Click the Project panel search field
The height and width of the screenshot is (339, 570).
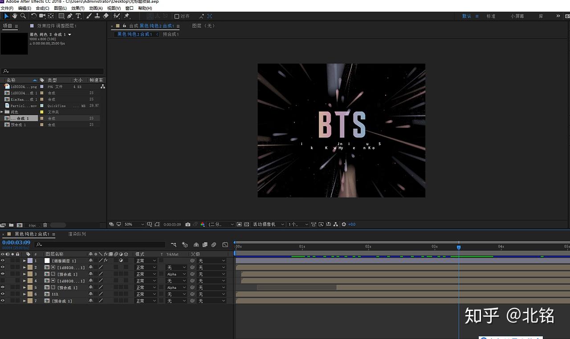coord(53,71)
